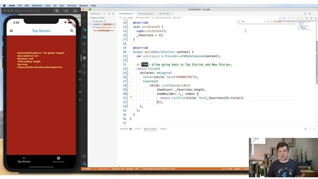Switch to the favorites.dart editor tab
Viewport: 318px width, 179px height.
coord(126,13)
